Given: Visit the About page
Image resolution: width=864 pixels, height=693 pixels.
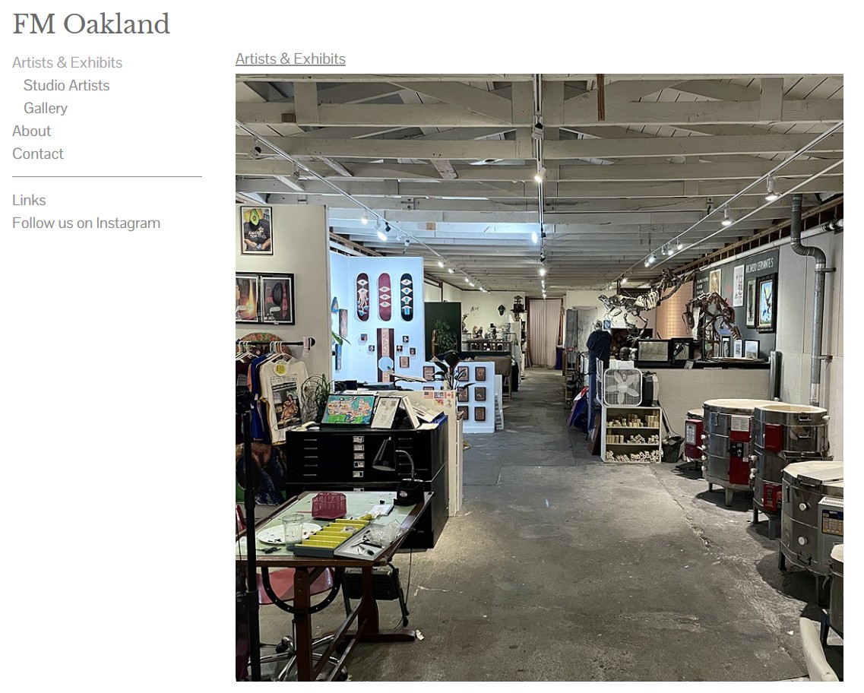Looking at the screenshot, I should coord(31,131).
